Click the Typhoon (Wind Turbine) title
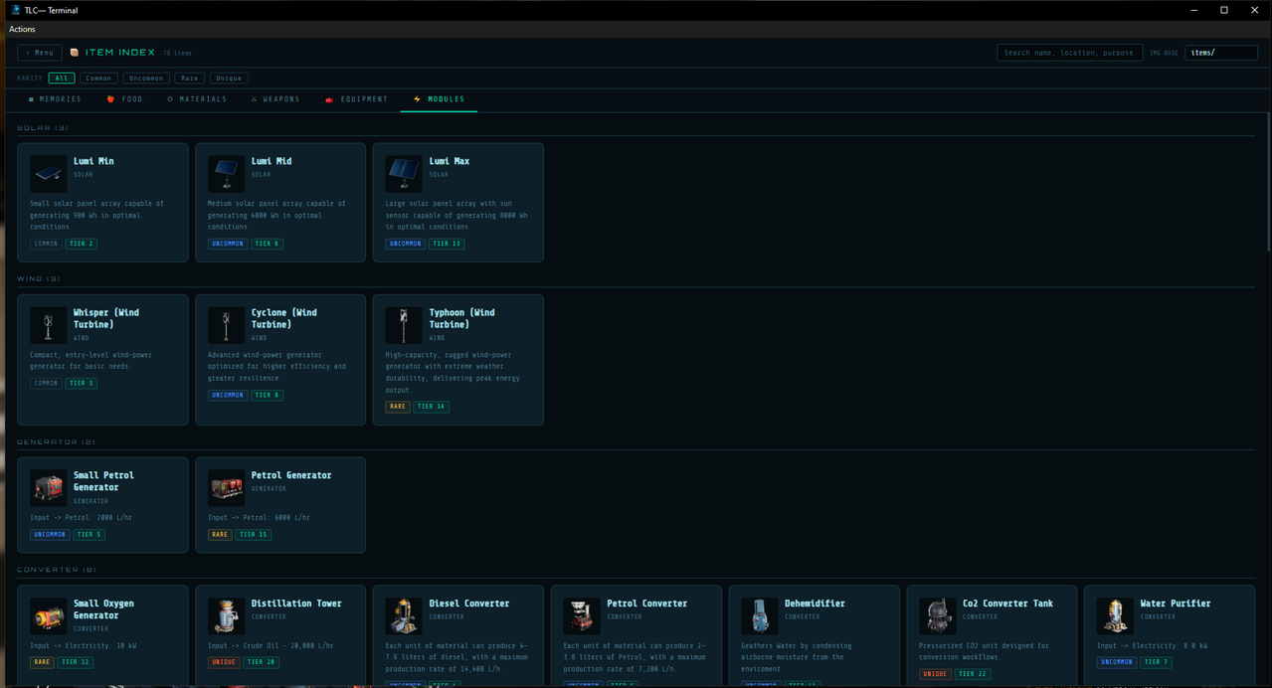 click(x=462, y=318)
